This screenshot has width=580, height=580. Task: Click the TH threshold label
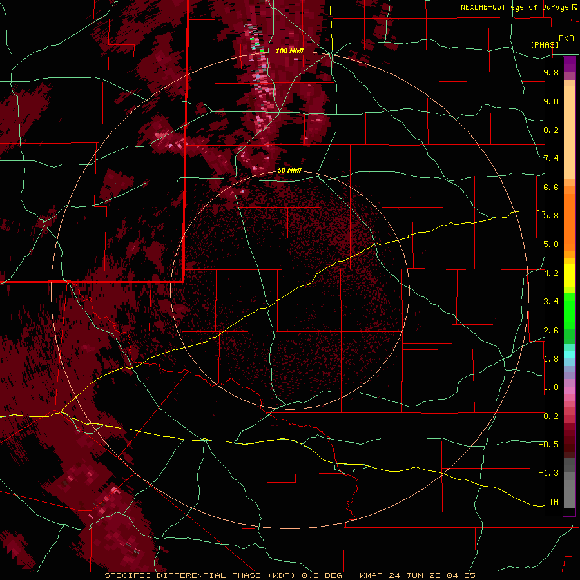[x=554, y=502]
